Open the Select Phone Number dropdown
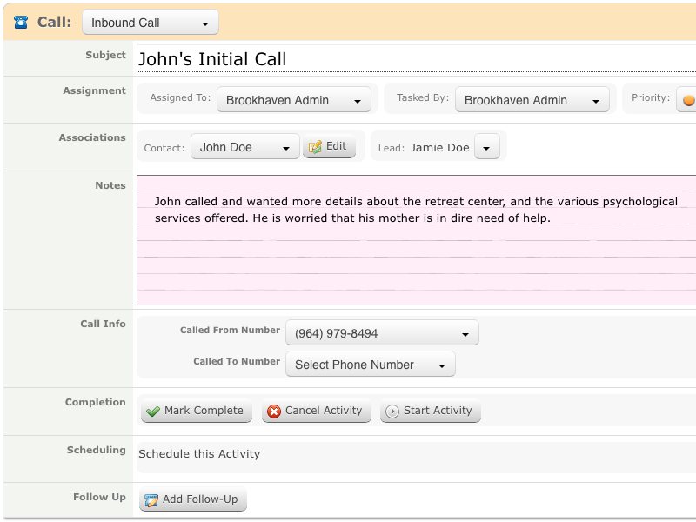Screen dimensions: 696x522 371,364
